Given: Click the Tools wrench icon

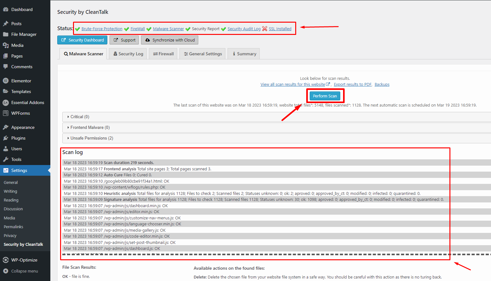Looking at the screenshot, I should (x=6, y=159).
